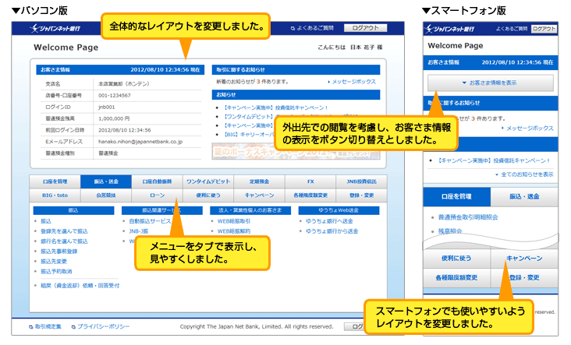This screenshot has width=571, height=345.
Task: Click 登録先を選んで振込 link
Action: pos(64,231)
